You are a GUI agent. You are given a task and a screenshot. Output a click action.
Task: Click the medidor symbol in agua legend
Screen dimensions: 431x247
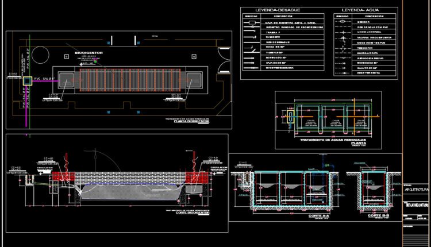point(343,21)
